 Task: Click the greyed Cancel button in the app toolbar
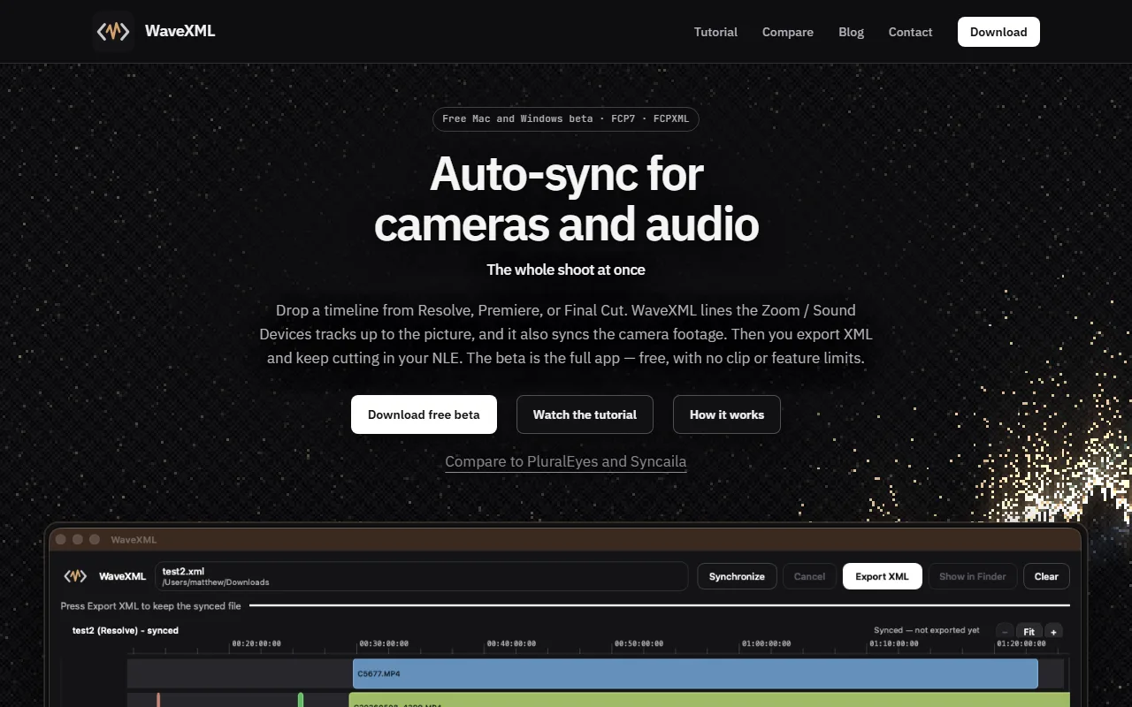[809, 576]
